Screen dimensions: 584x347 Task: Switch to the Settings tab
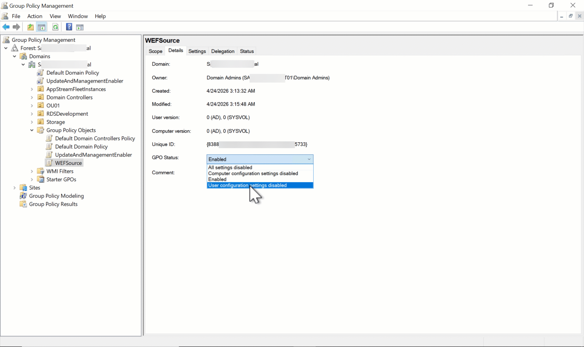pos(197,51)
